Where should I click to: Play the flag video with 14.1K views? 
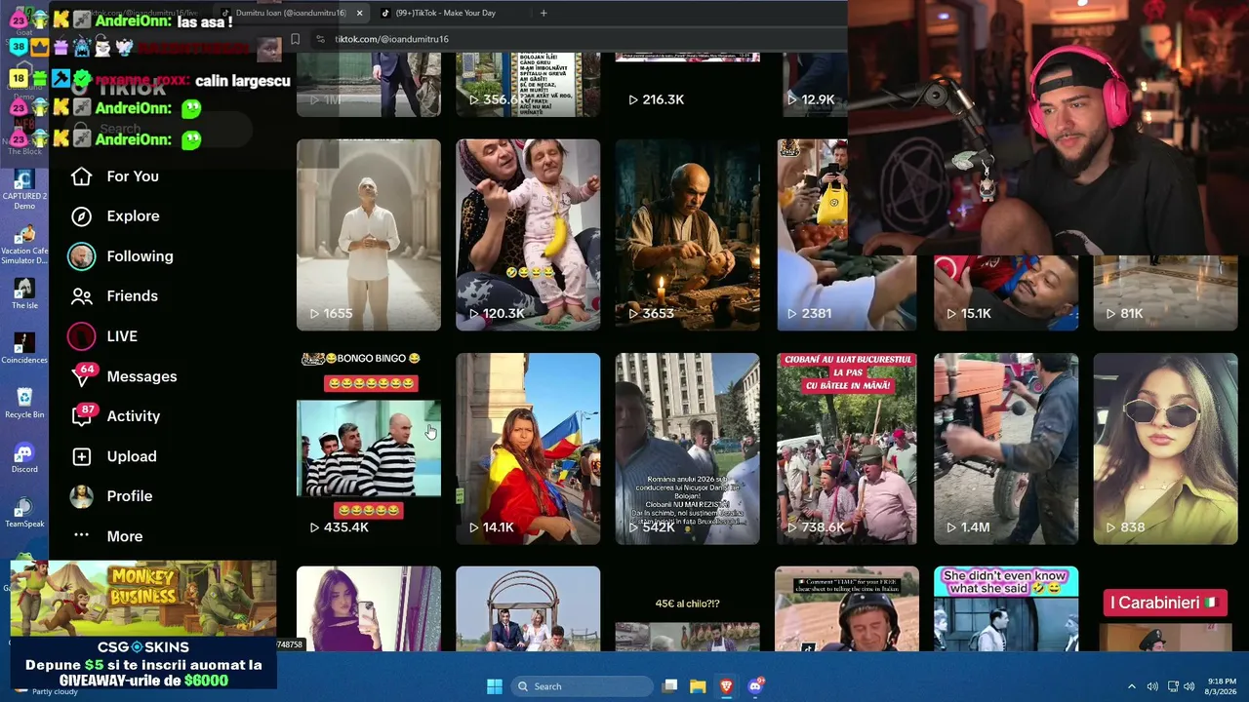tap(528, 448)
